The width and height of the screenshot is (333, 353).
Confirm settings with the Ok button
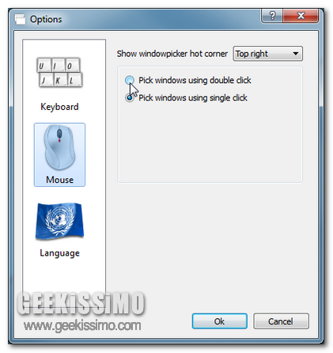[219, 321]
